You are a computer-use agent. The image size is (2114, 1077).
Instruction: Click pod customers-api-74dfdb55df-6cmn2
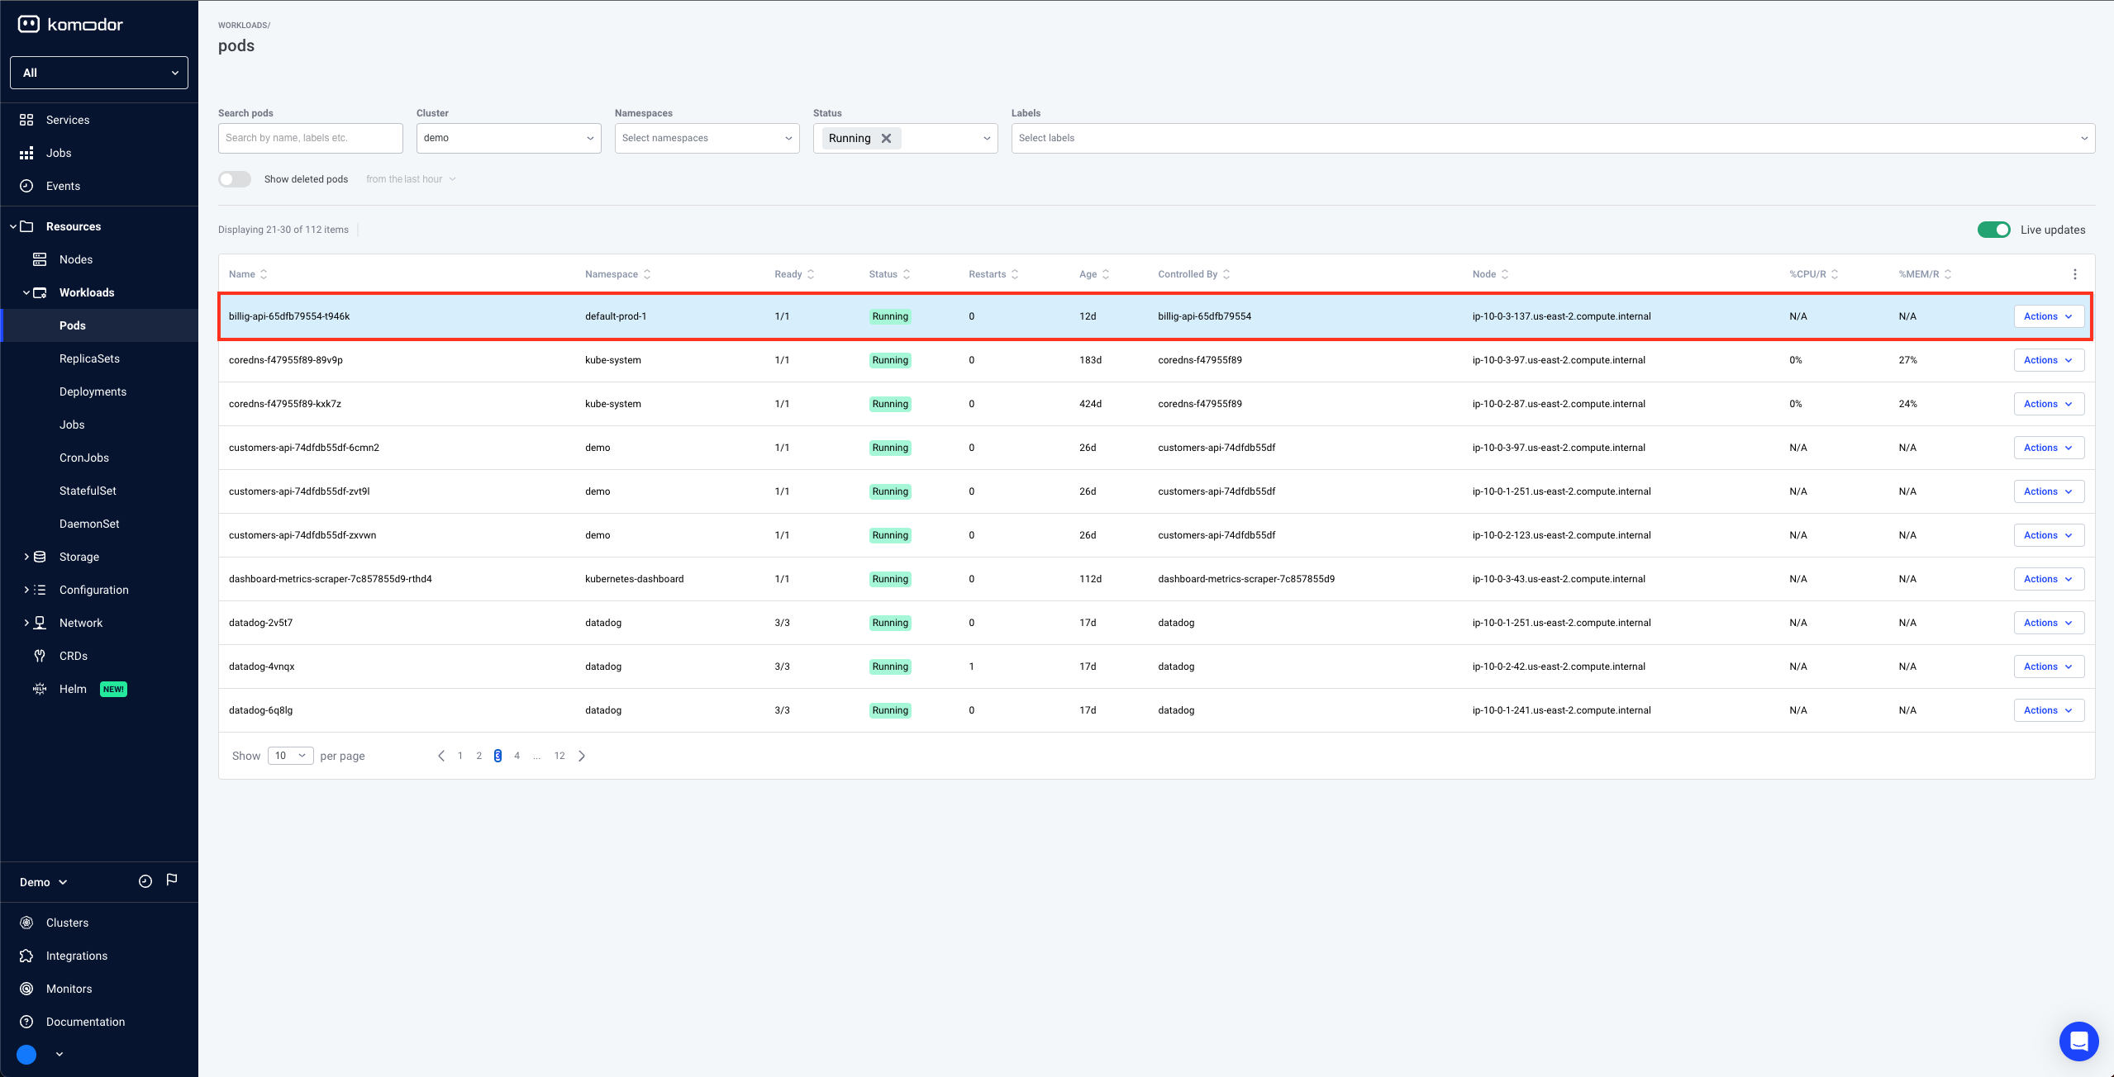[x=304, y=448]
